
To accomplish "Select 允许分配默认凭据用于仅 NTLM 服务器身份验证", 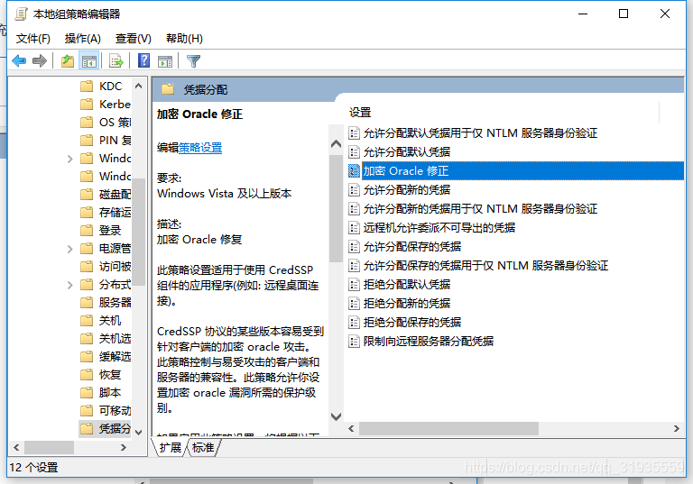I will tap(480, 132).
